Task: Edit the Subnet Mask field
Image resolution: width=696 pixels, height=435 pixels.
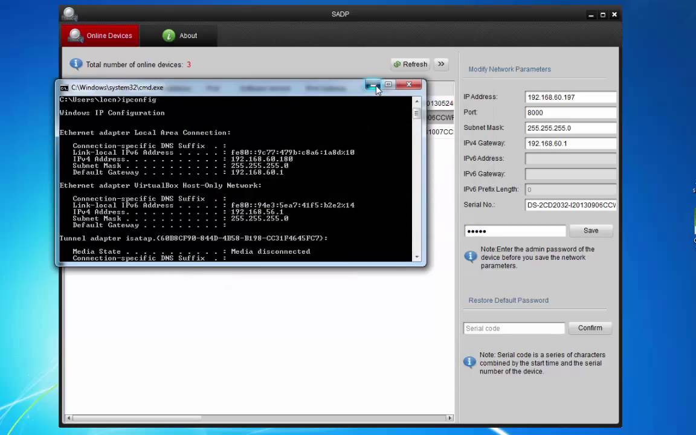Action: coord(570,128)
